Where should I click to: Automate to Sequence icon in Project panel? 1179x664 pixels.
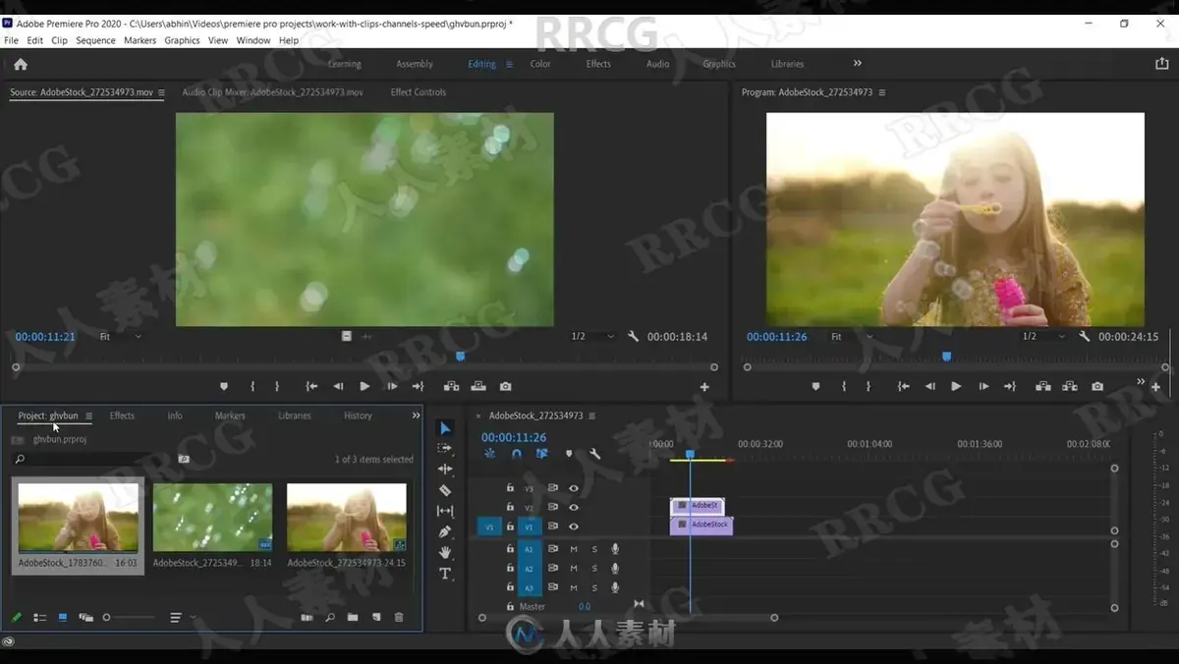pos(307,618)
